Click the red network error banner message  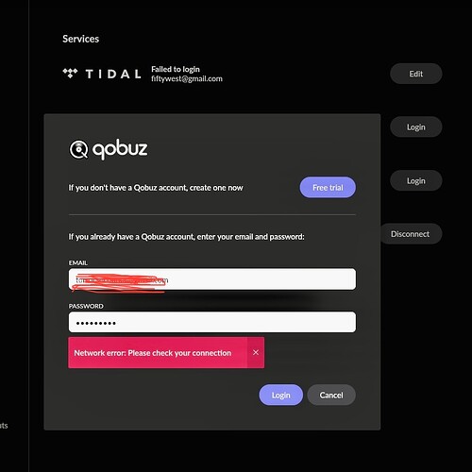[x=153, y=353]
